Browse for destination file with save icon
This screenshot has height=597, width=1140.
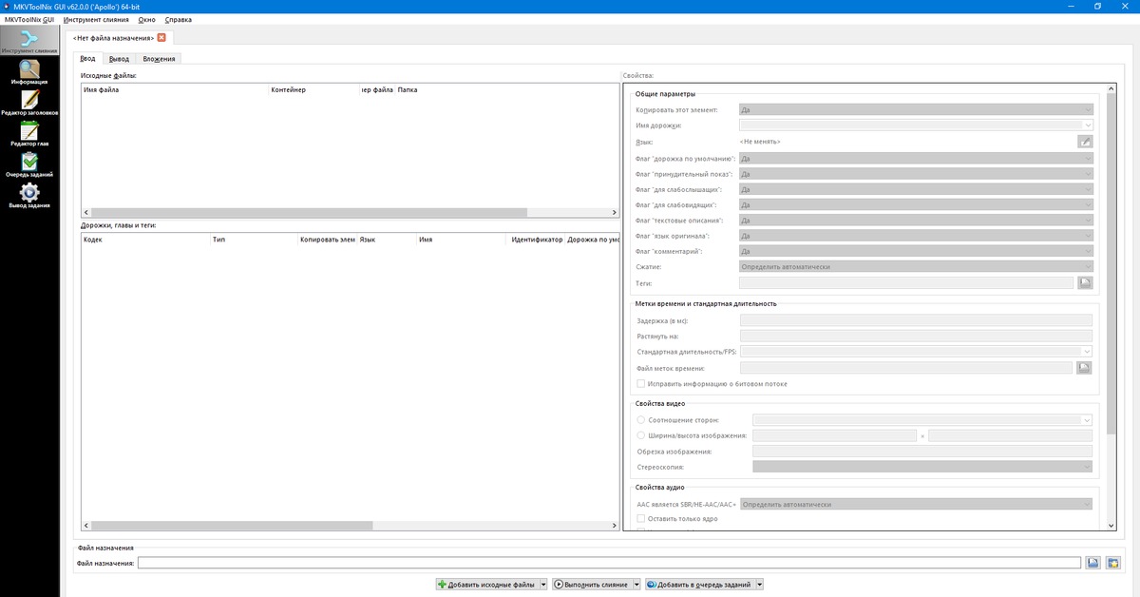coord(1093,563)
